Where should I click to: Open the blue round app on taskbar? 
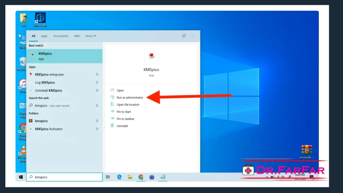(x=152, y=177)
